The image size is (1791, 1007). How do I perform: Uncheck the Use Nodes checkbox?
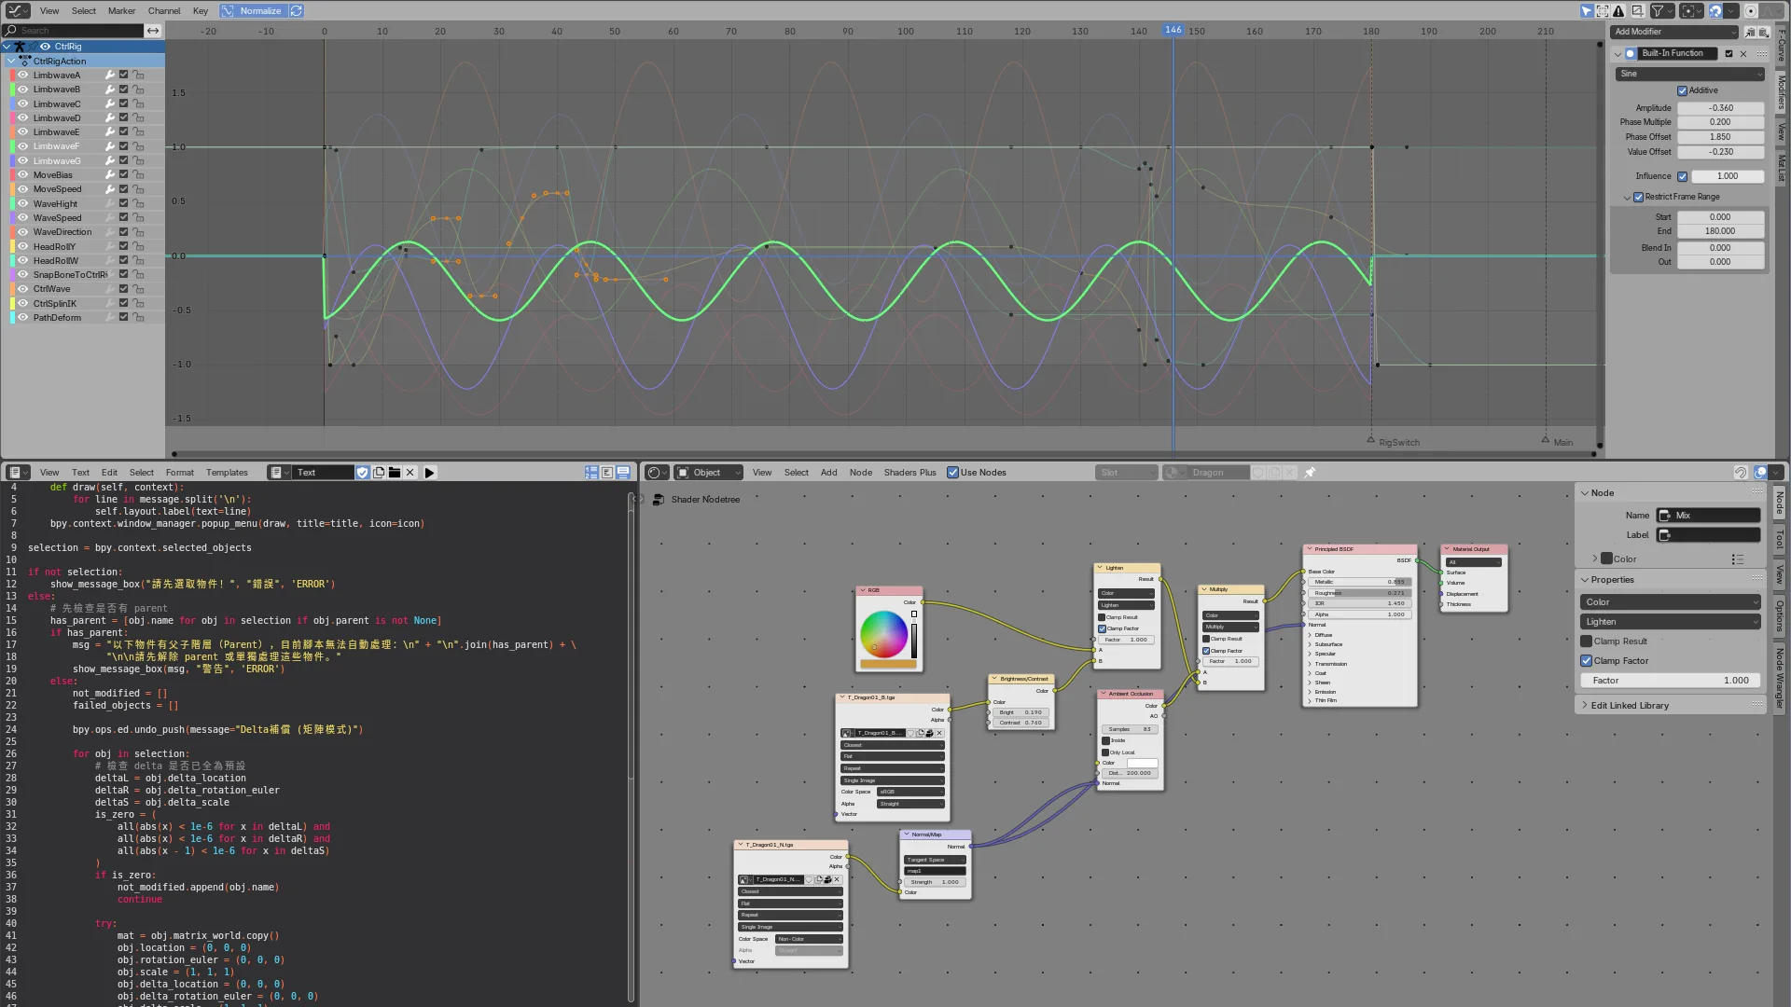(x=952, y=473)
